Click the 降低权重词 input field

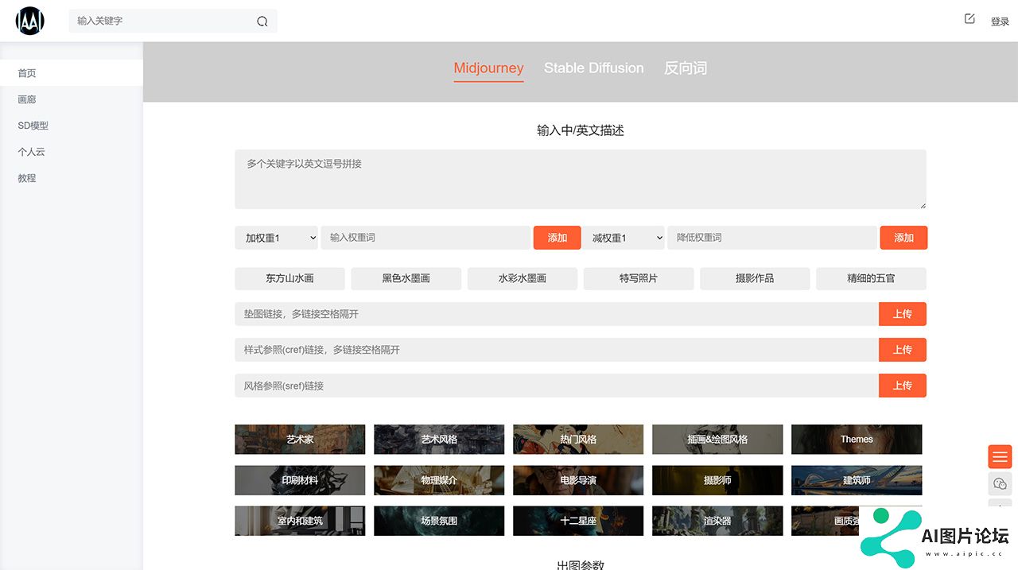(x=772, y=238)
